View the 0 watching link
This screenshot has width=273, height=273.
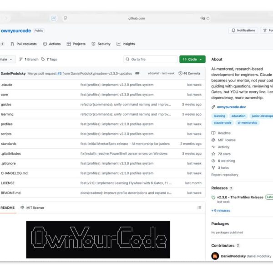(226, 161)
